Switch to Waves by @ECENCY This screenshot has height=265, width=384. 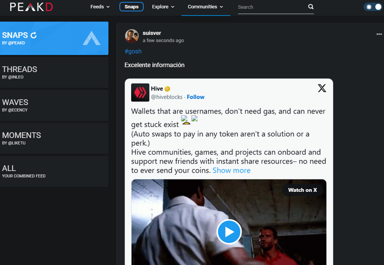coord(54,105)
